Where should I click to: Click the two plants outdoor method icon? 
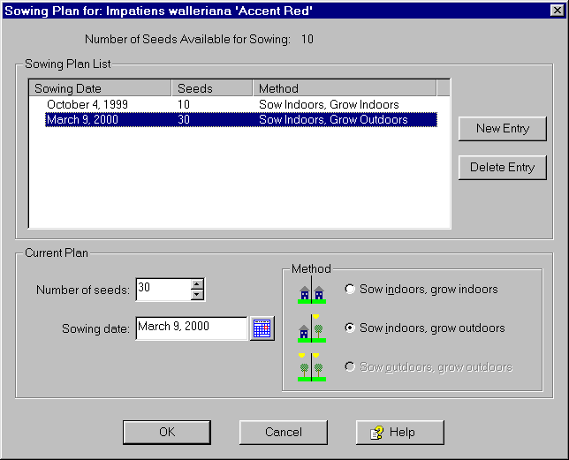[312, 366]
